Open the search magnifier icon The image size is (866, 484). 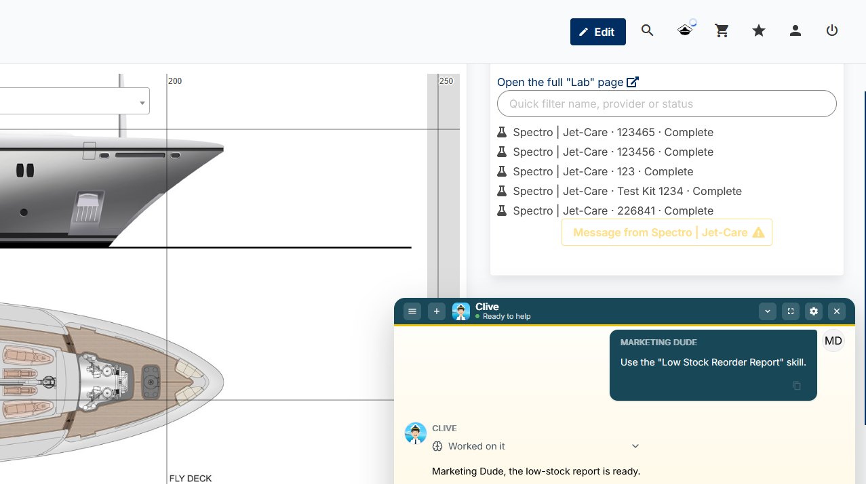648,30
